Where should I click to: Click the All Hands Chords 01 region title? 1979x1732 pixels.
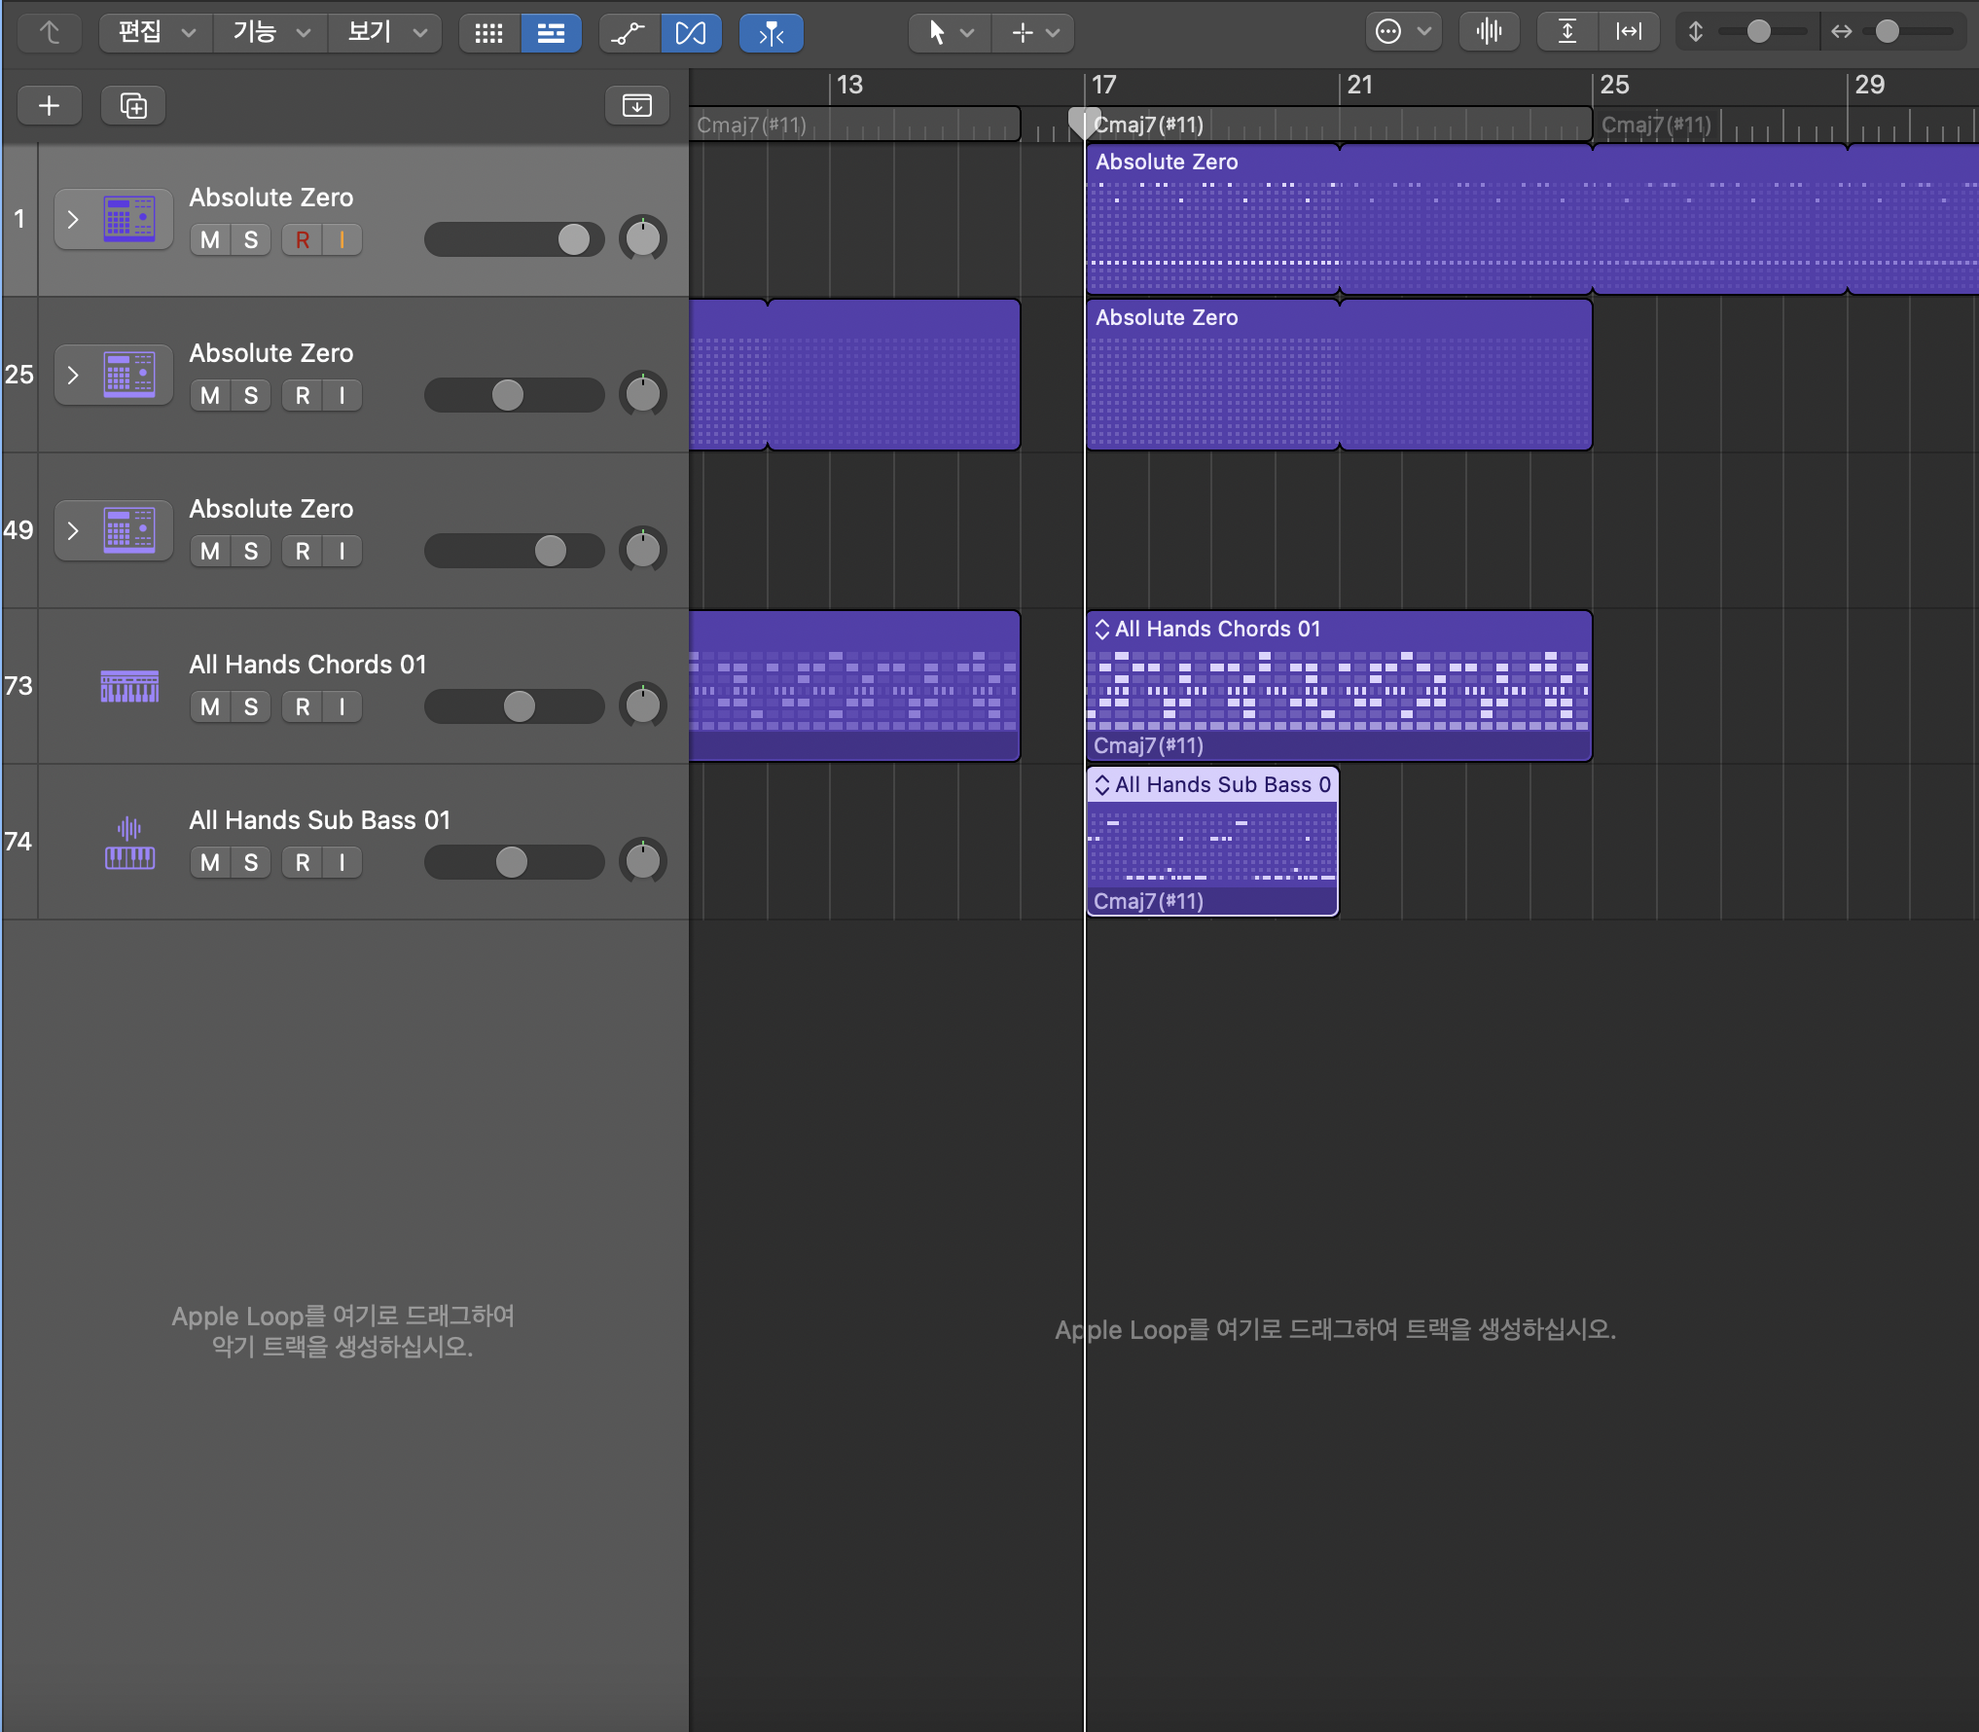[1217, 629]
